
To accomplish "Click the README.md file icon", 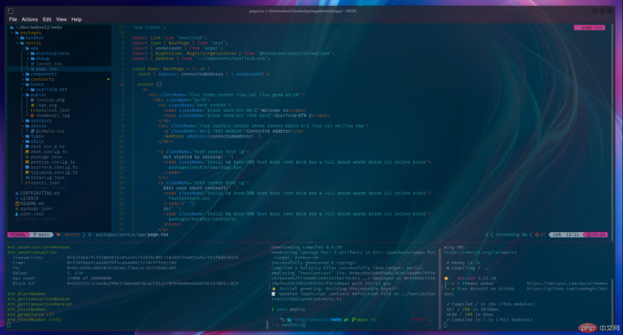I will [17, 203].
